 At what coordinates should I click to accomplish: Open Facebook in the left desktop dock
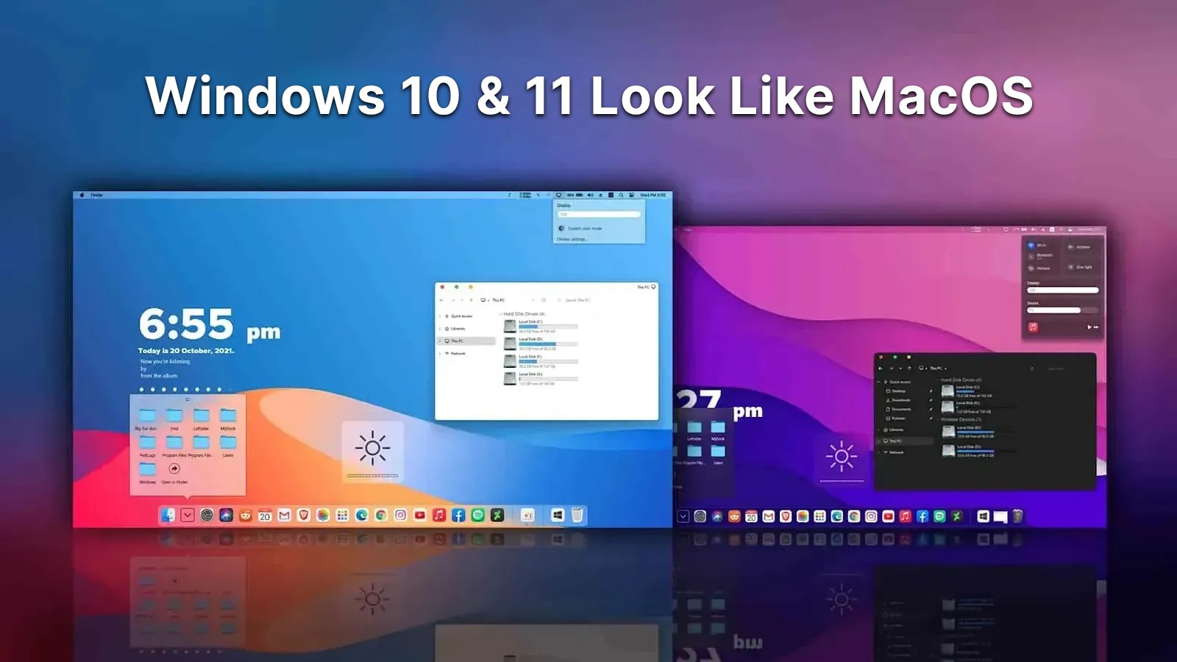point(458,516)
